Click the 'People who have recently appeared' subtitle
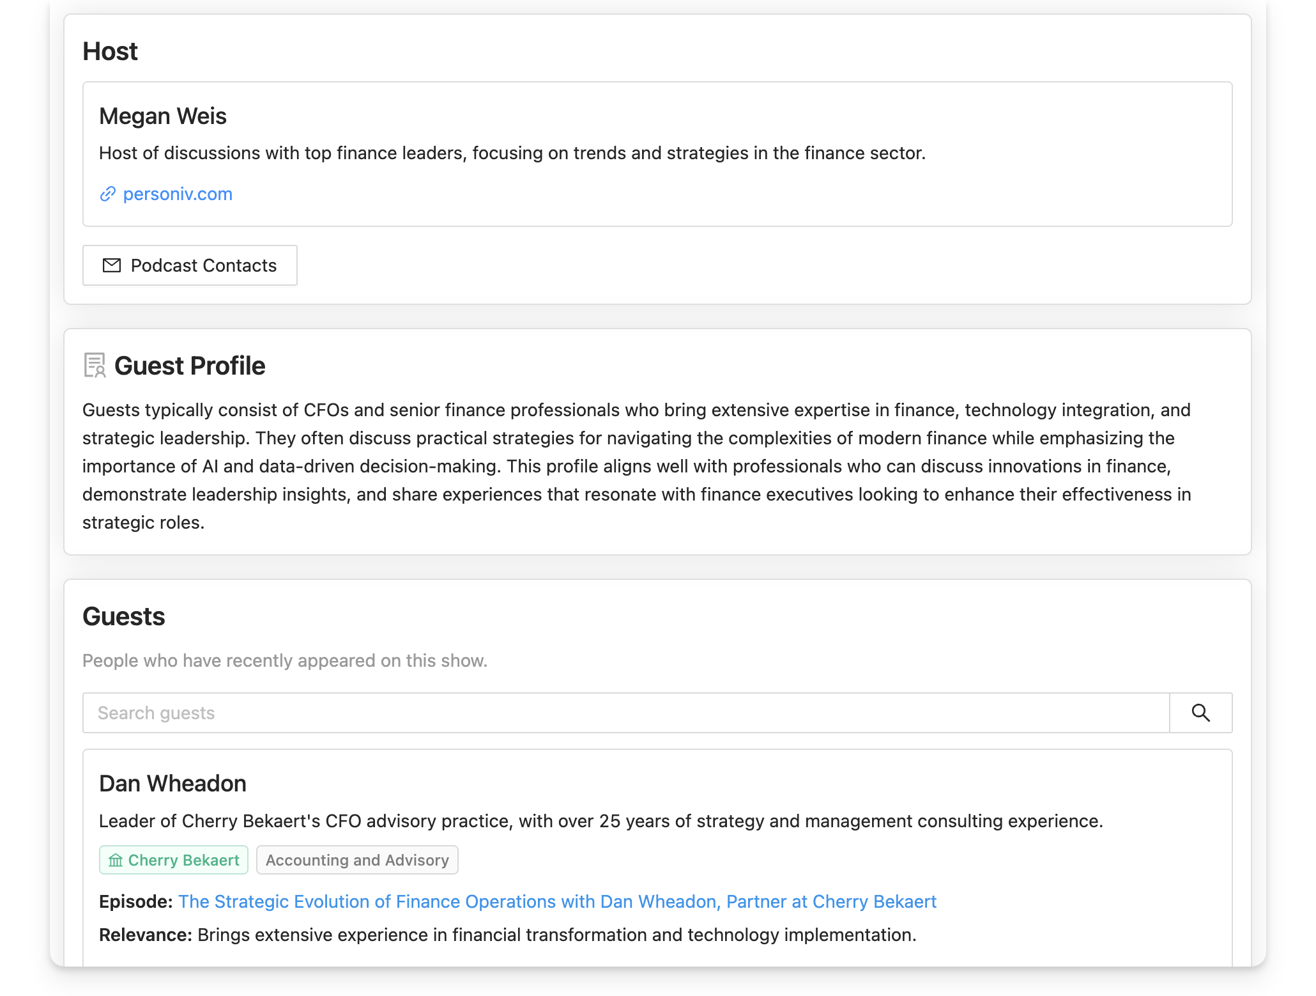This screenshot has height=996, width=1316. (285, 660)
